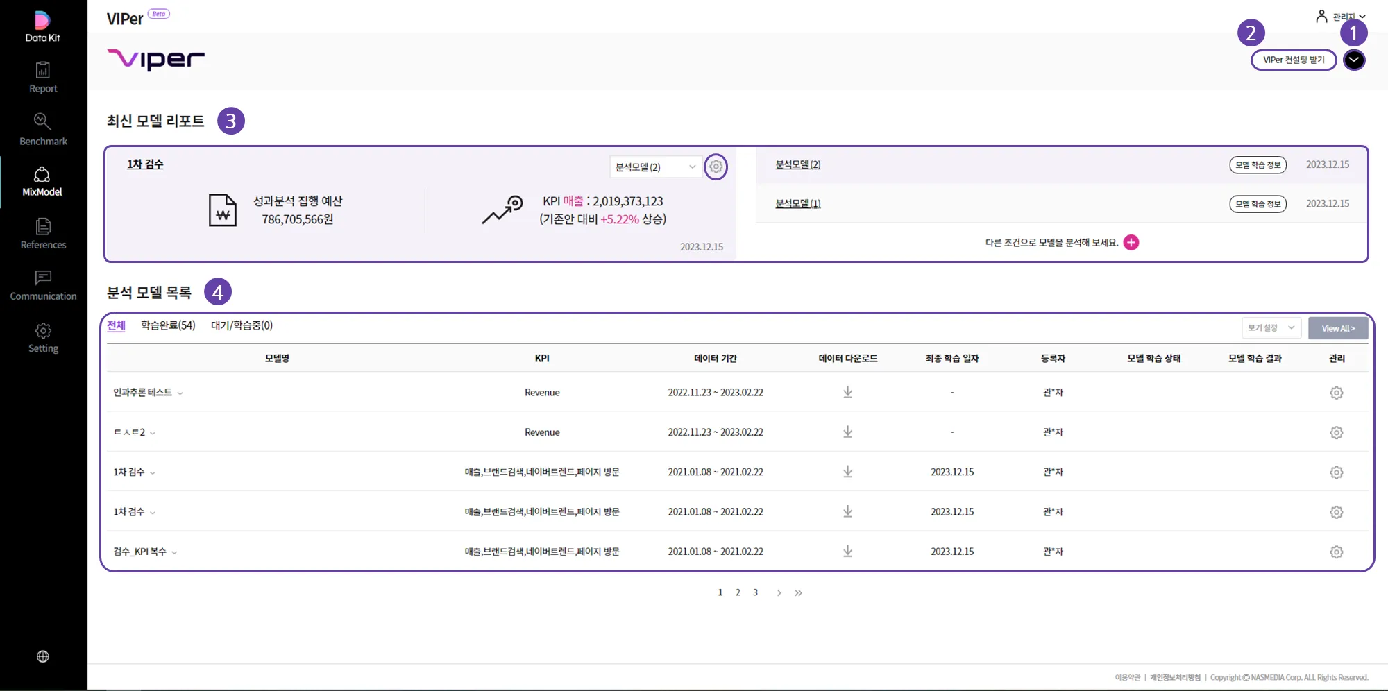The height and width of the screenshot is (691, 1388).
Task: Click page number 1
Action: [720, 592]
